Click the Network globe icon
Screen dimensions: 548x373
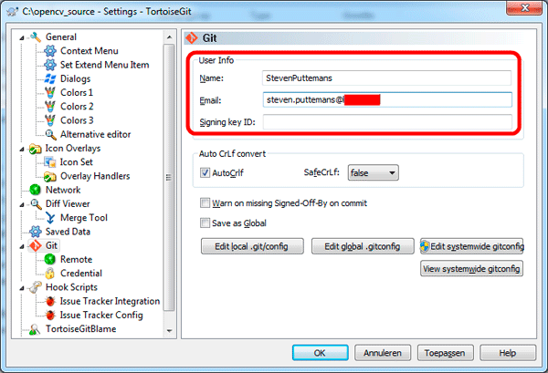coord(35,190)
